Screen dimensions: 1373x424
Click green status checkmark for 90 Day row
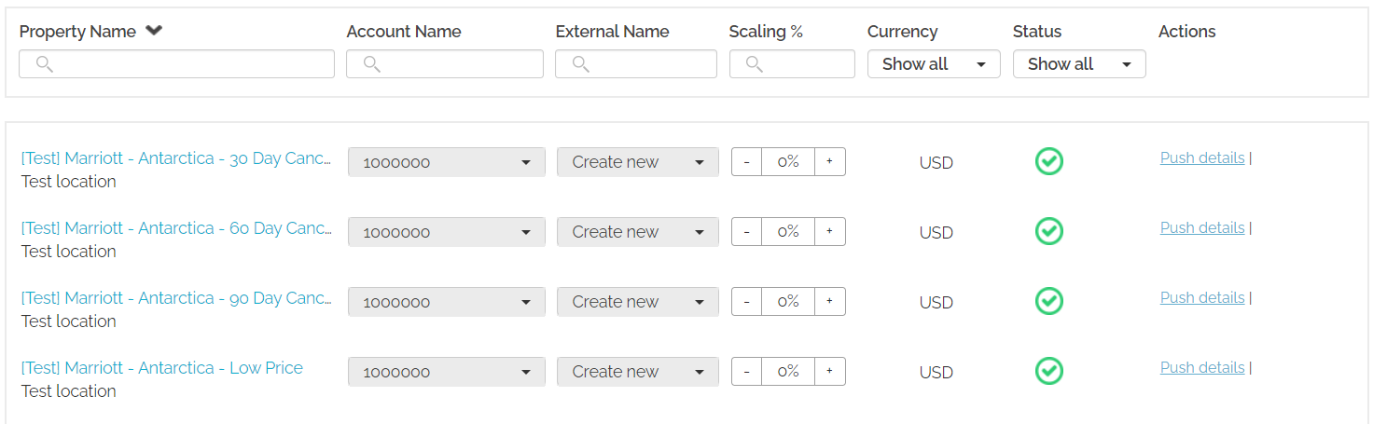tap(1049, 301)
